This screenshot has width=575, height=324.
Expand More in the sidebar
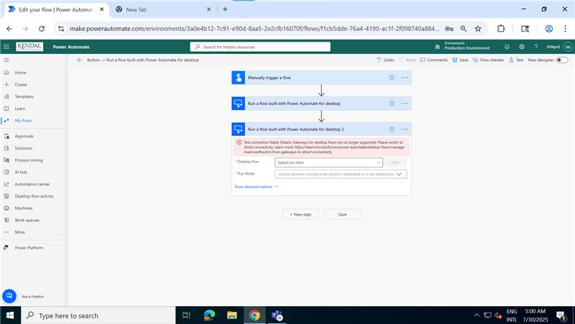click(20, 232)
